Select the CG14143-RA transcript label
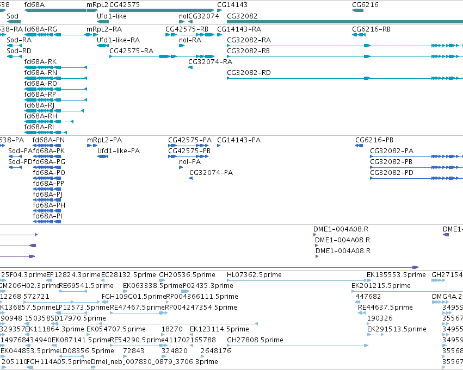This screenshot has height=370, width=463. pyautogui.click(x=239, y=29)
